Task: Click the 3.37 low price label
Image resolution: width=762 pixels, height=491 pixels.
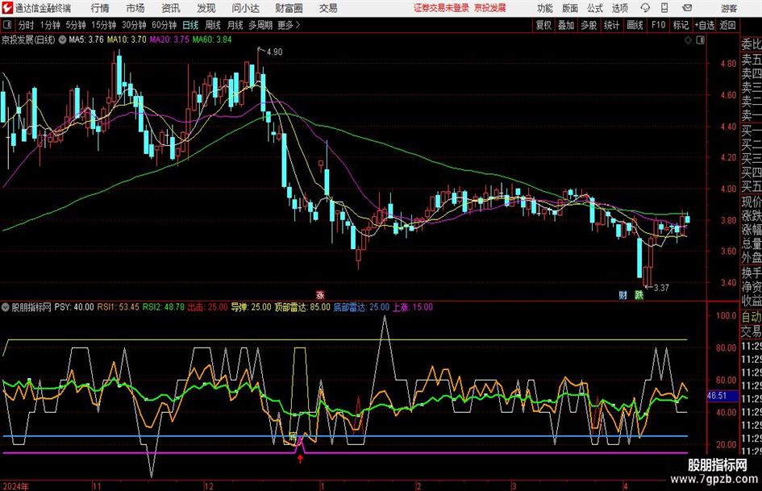Action: 661,288
